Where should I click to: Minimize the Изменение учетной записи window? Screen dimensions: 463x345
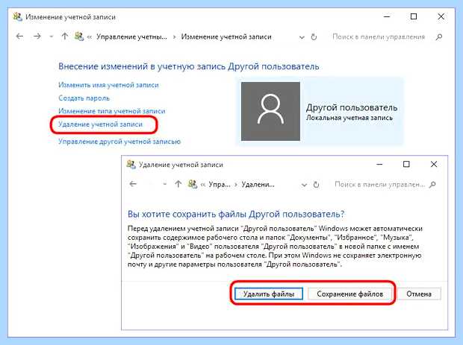click(x=387, y=17)
